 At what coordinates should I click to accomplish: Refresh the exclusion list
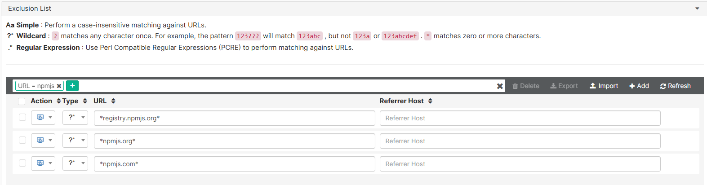pos(675,86)
